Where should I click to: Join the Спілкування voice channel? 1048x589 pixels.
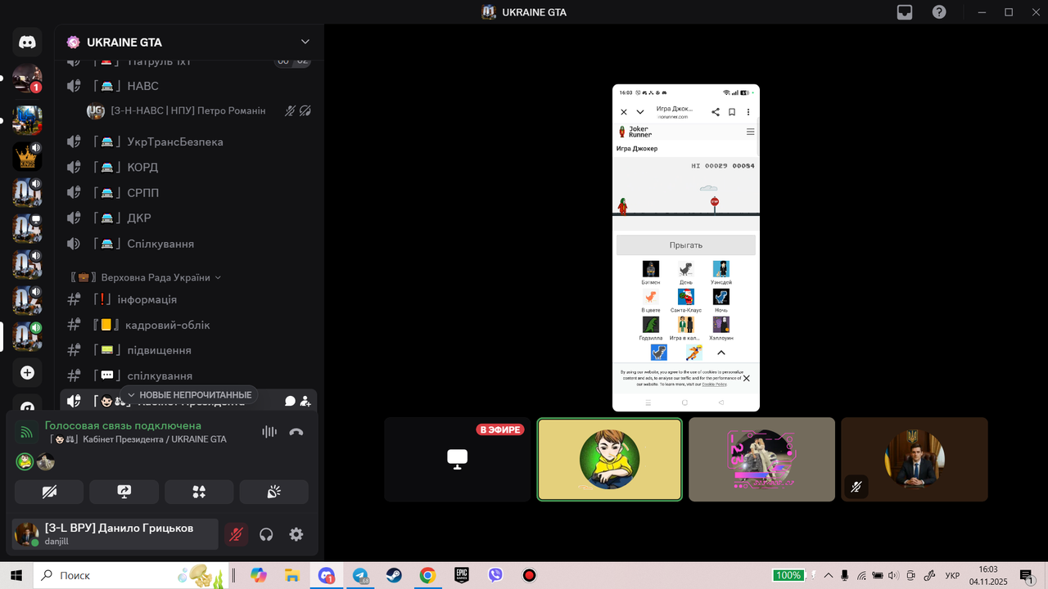[x=188, y=244]
